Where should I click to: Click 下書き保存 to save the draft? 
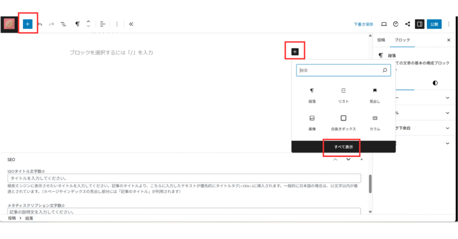click(363, 24)
